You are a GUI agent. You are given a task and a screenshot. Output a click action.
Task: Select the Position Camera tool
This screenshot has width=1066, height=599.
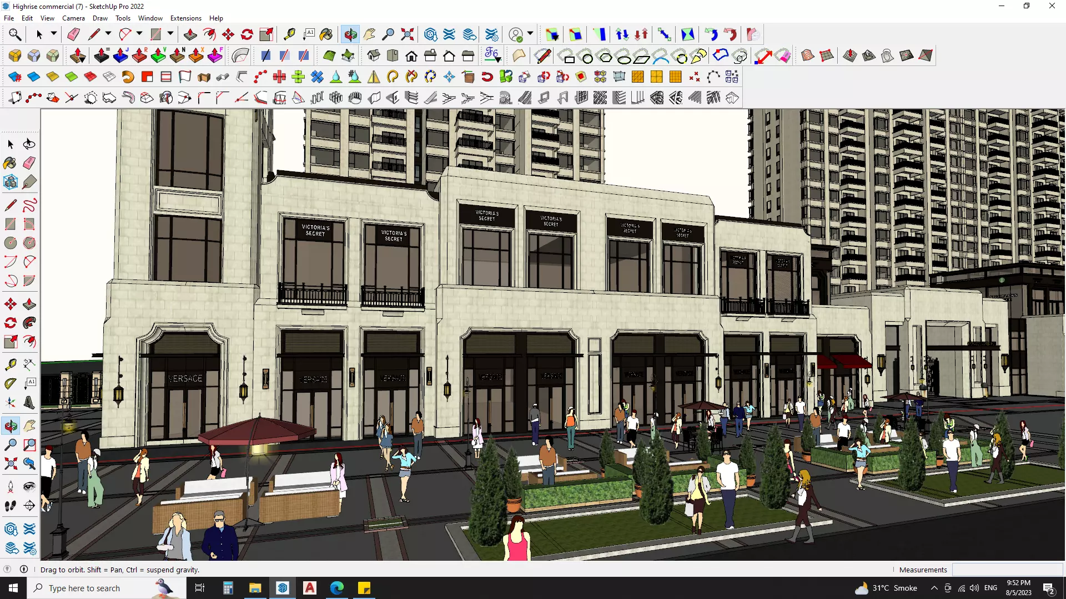(x=11, y=487)
